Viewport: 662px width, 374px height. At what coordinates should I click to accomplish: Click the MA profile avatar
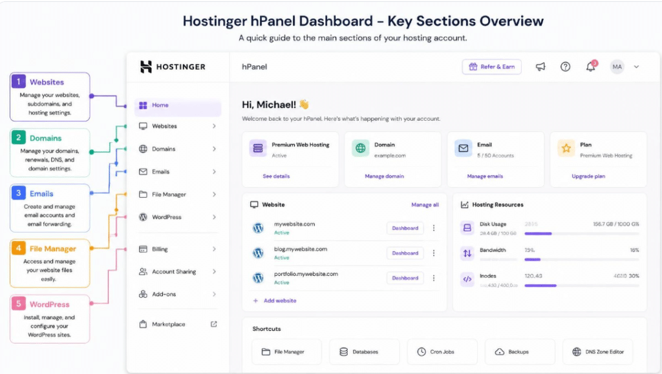point(617,67)
